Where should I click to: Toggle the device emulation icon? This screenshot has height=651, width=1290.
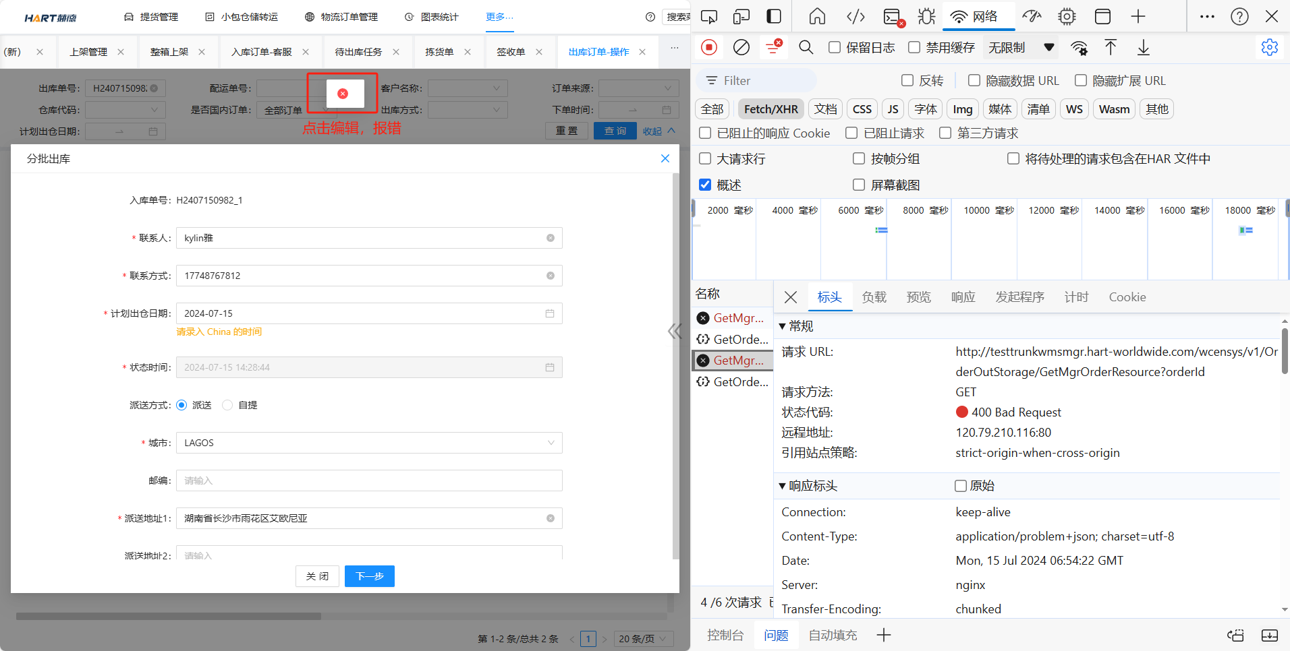(741, 17)
